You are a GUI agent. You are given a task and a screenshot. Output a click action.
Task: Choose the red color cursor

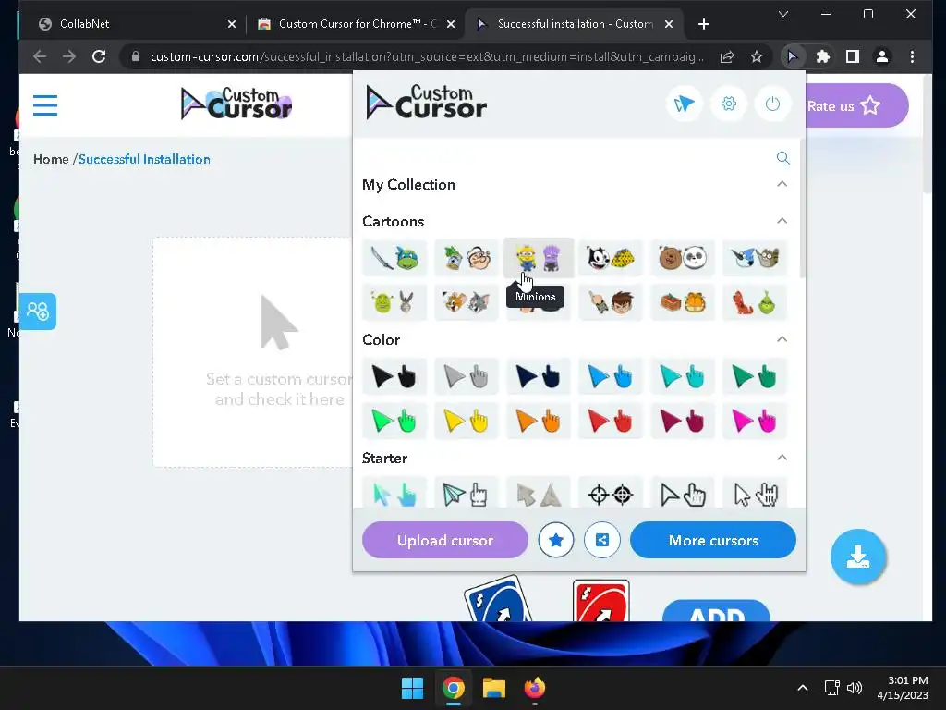pyautogui.click(x=611, y=421)
